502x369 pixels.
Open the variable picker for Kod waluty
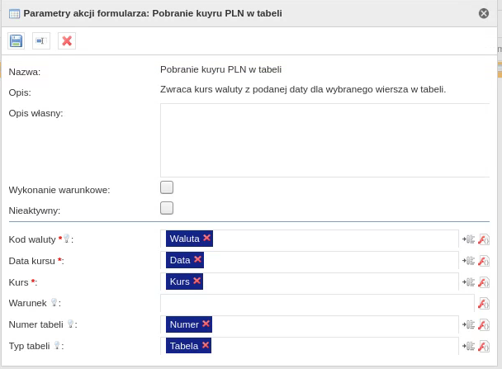click(468, 239)
